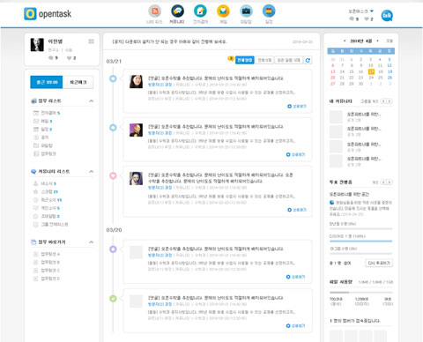Select the highlighted date 17 in the calendar

(371, 71)
